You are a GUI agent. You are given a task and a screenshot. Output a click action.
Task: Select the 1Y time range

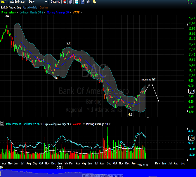88,176
